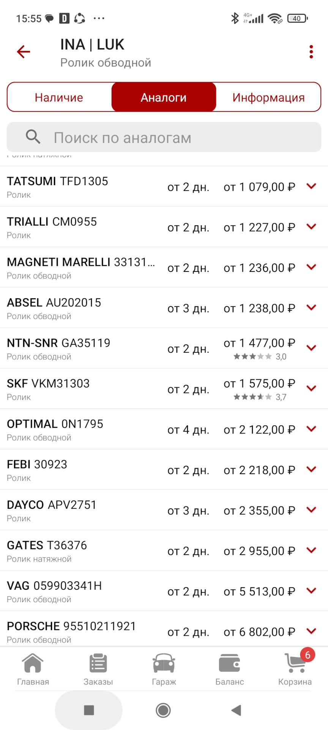This screenshot has height=730, width=328.
Task: Switch to the Информация tab
Action: (x=268, y=97)
